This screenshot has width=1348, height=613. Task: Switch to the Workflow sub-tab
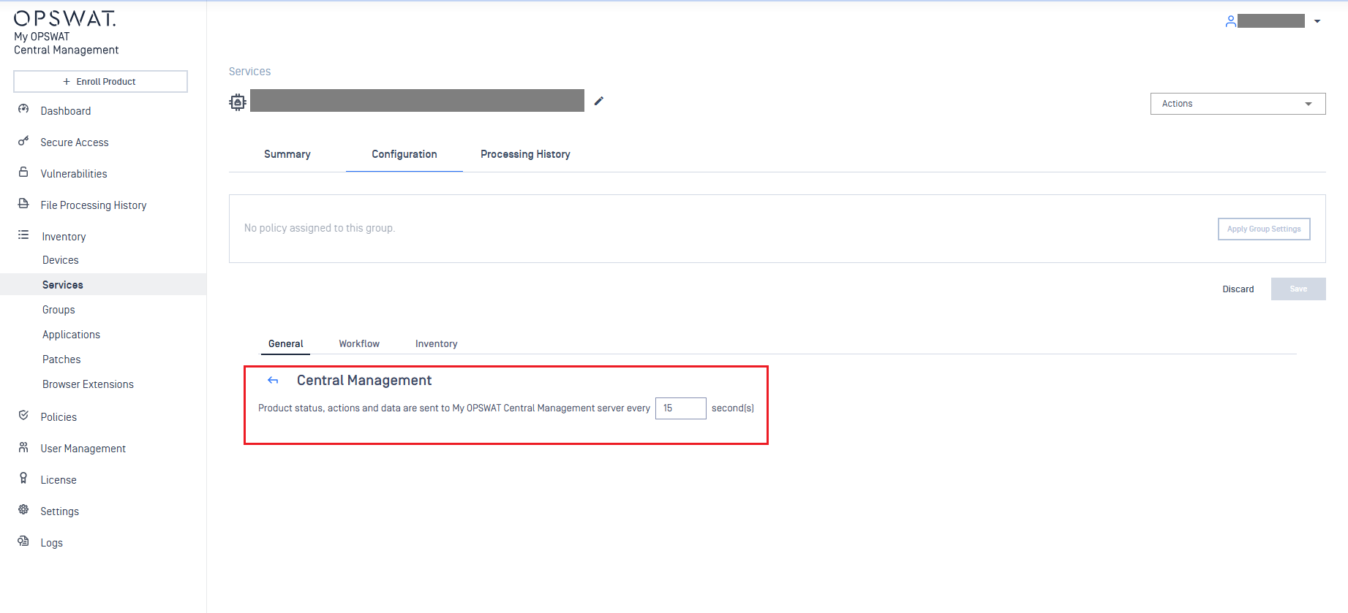(x=359, y=344)
